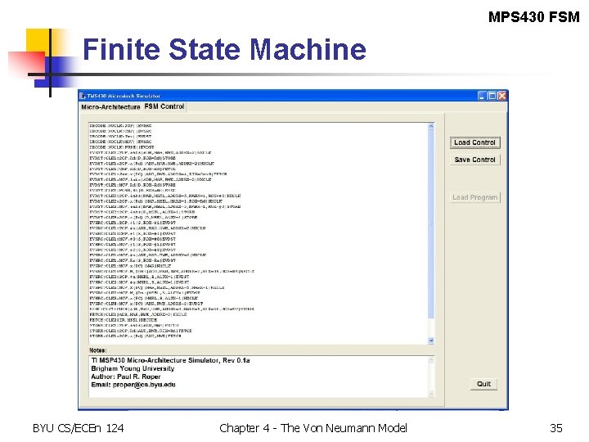Viewport: 589px width, 442px height.
Task: Click the disabled Load Program button
Action: click(474, 197)
